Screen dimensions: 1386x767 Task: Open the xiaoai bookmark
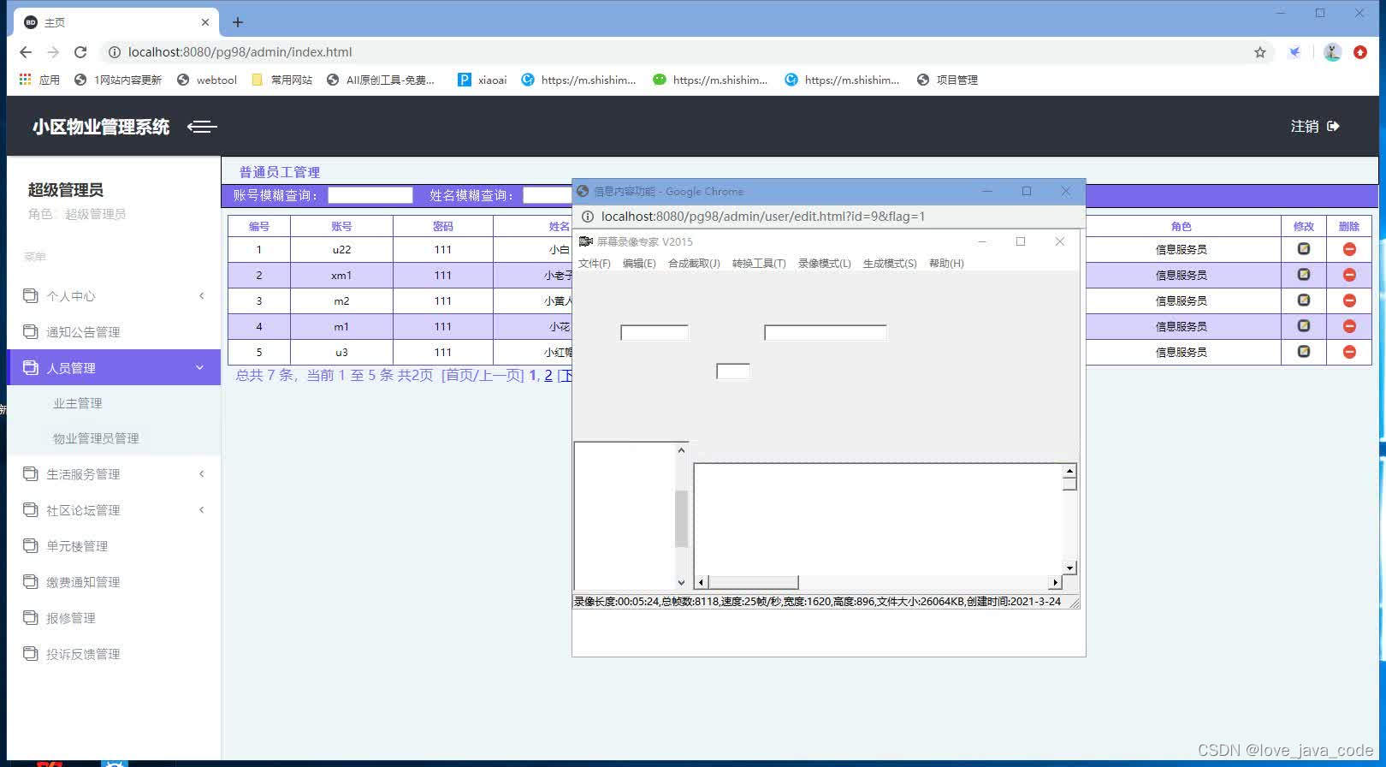tap(482, 80)
